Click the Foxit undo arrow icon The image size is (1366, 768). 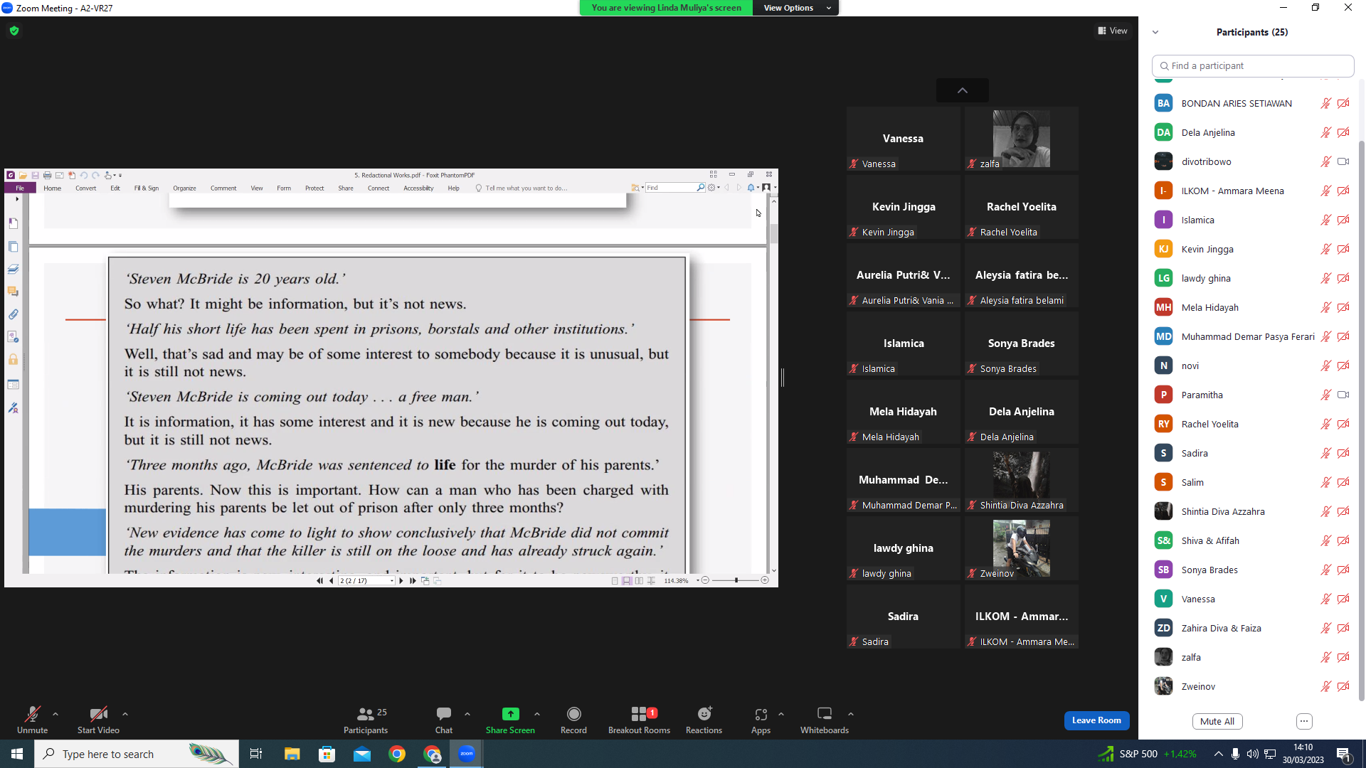coord(83,175)
